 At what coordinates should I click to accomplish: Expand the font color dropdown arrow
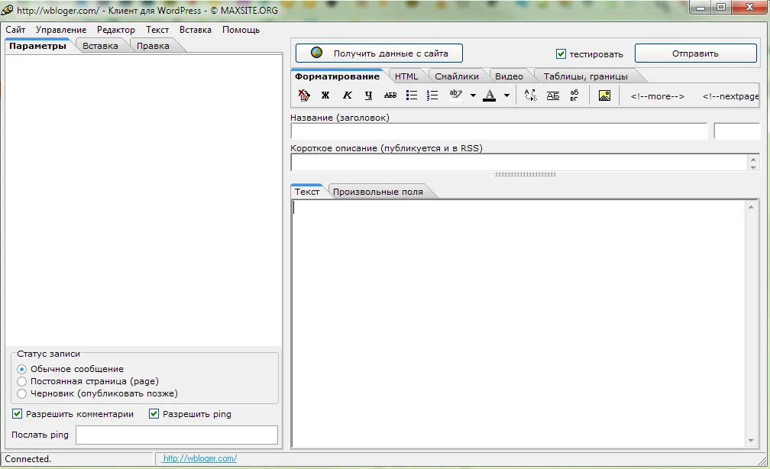[x=506, y=96]
